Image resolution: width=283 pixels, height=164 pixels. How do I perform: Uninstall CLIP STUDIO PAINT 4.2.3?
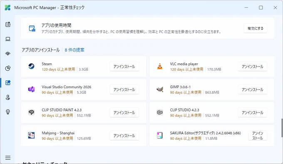pos(124,112)
